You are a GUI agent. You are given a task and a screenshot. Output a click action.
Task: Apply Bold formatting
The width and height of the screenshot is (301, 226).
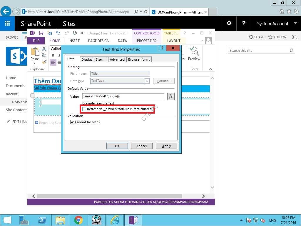pyautogui.click(x=53, y=55)
